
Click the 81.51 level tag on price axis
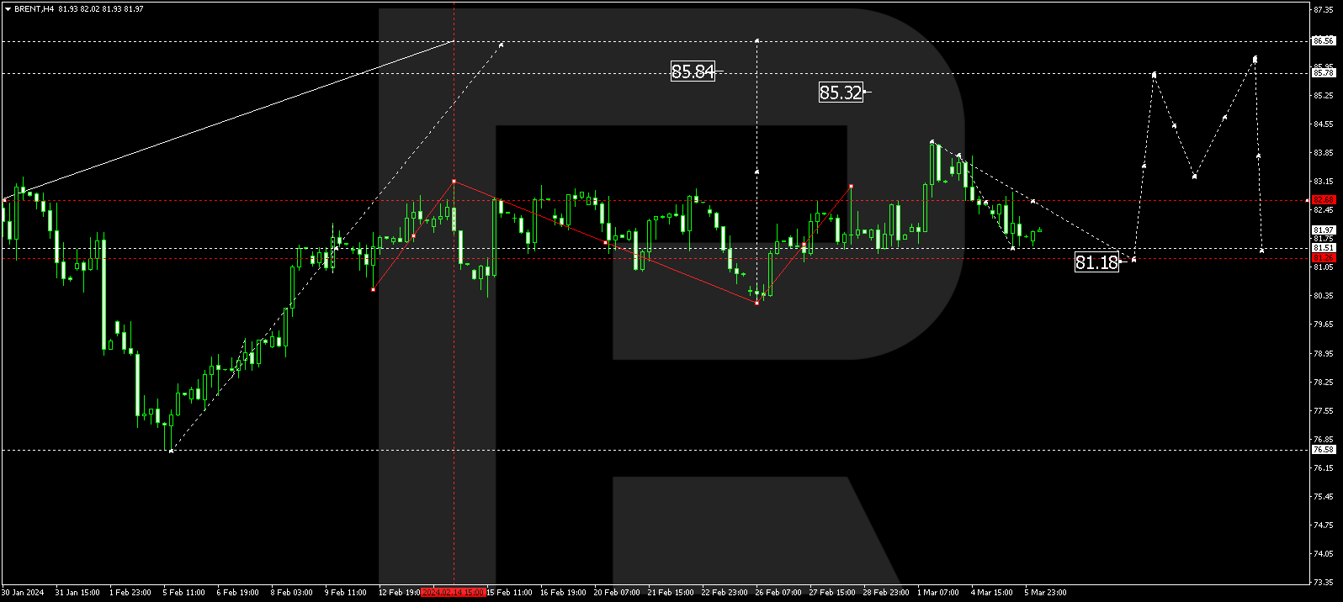[x=1324, y=248]
